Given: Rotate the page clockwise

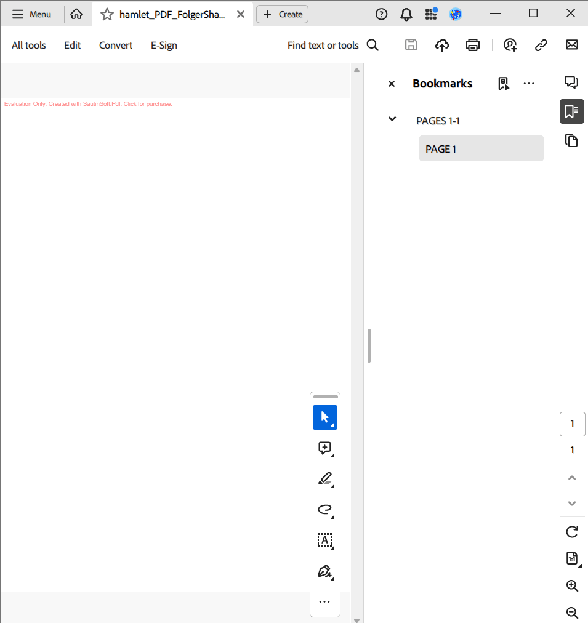Looking at the screenshot, I should (x=571, y=532).
